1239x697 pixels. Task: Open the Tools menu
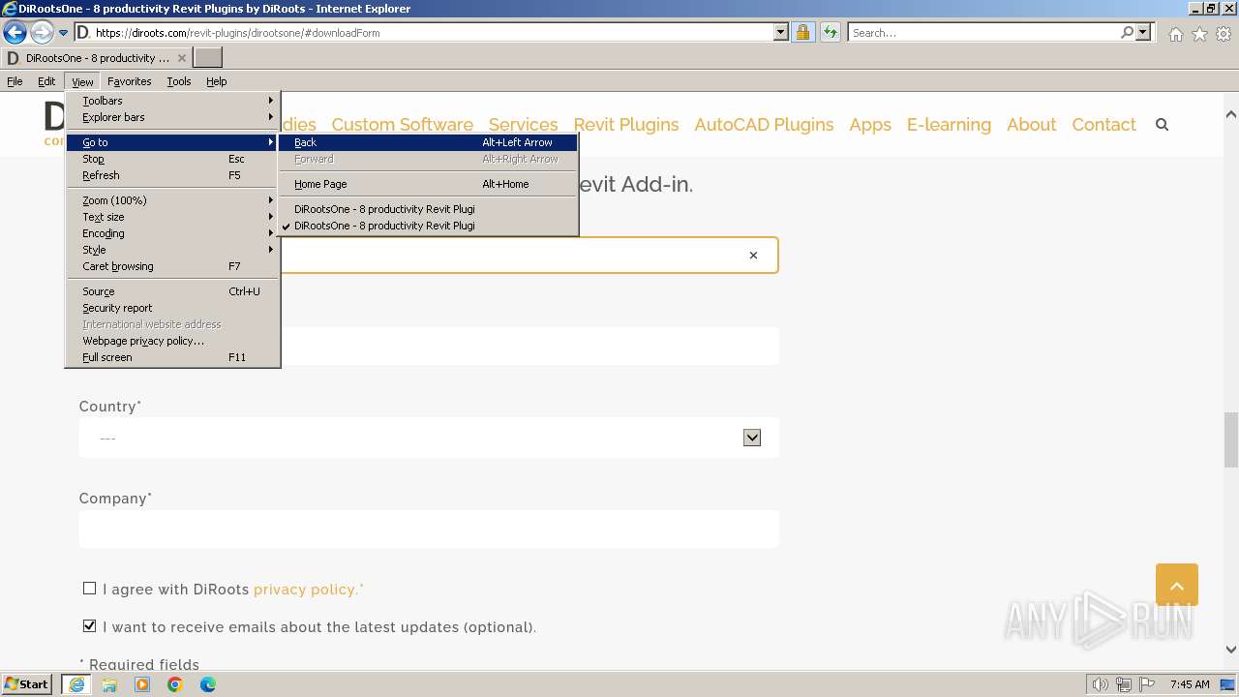[x=178, y=81]
